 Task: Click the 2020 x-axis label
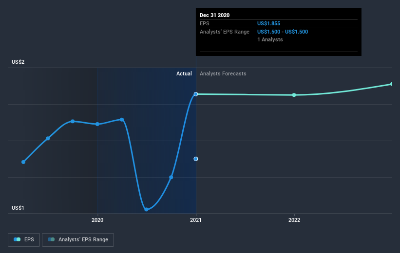coord(97,220)
